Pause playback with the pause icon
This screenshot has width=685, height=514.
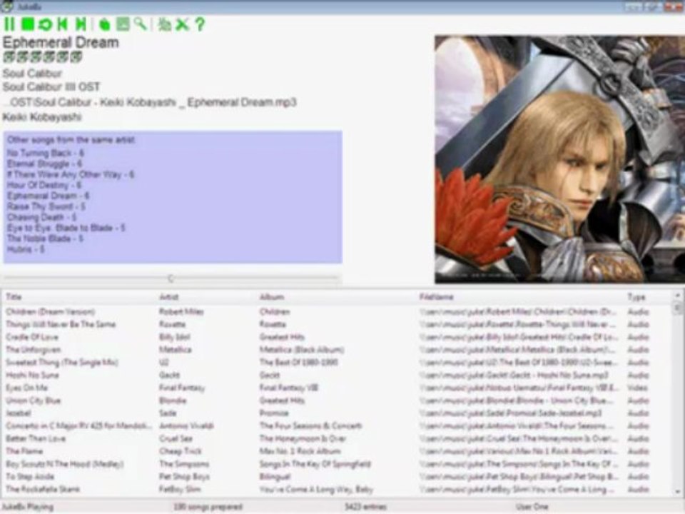[9, 24]
